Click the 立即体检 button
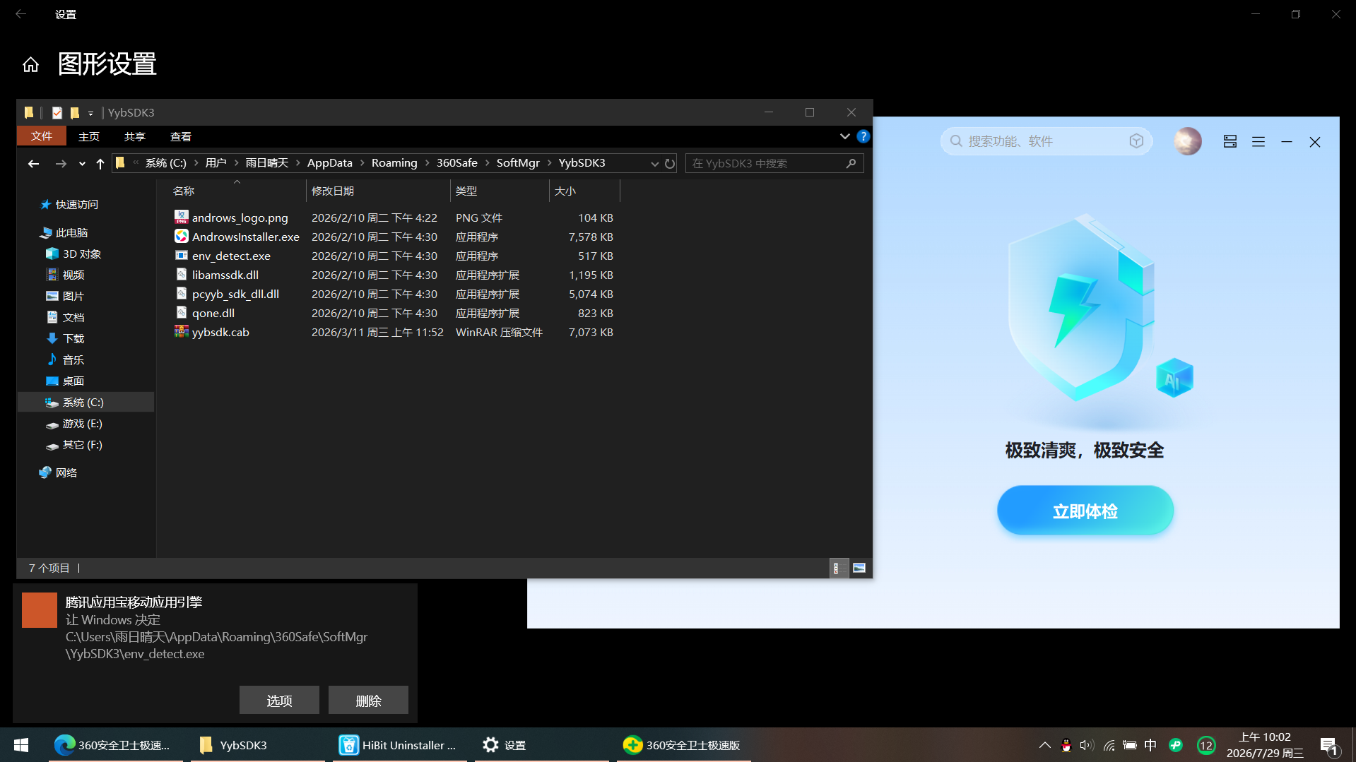Viewport: 1356px width, 762px height. [1085, 511]
